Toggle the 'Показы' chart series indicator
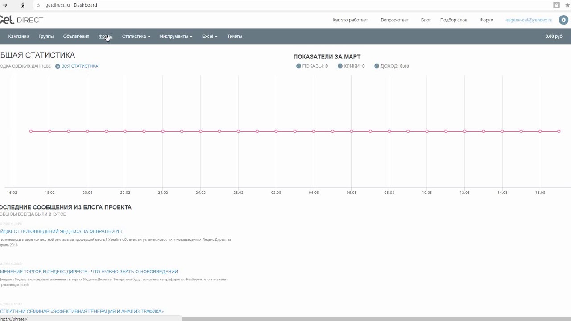Image resolution: width=571 pixels, height=321 pixels. click(298, 66)
